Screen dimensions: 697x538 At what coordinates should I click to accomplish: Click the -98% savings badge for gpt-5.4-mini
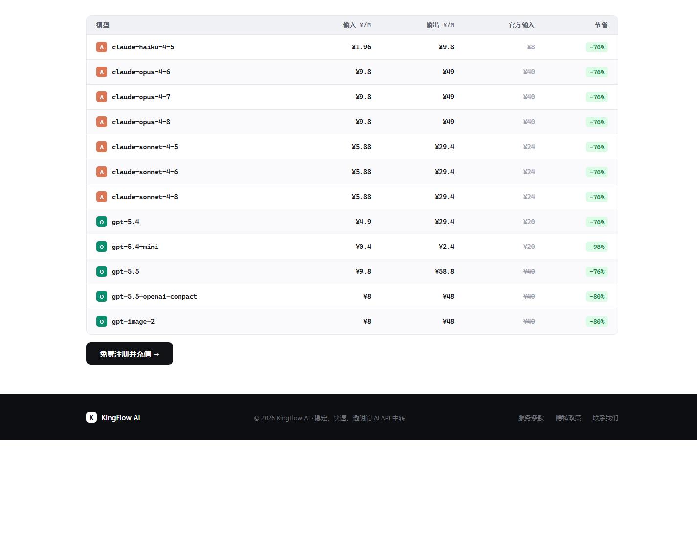coord(597,247)
